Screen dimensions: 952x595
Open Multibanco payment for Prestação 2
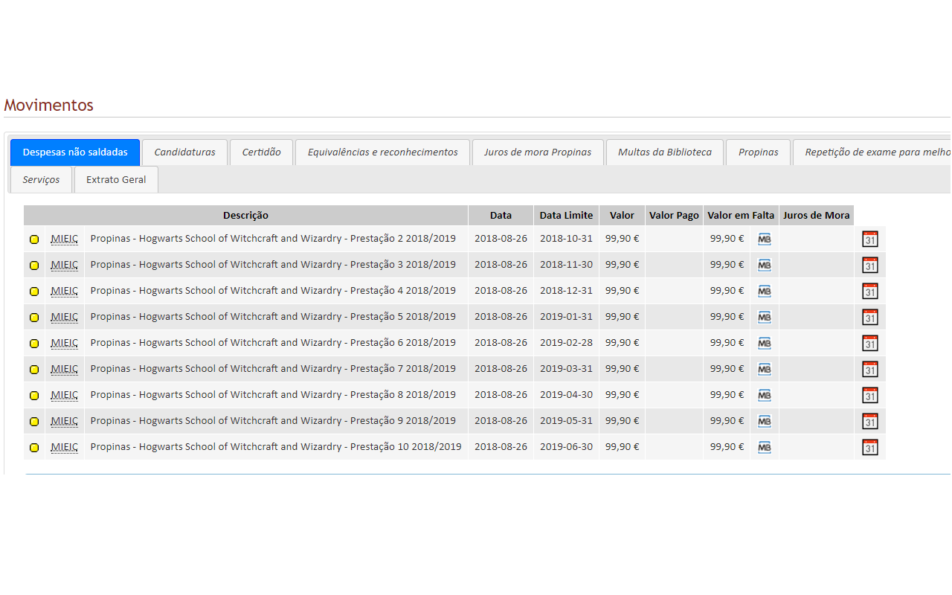765,239
